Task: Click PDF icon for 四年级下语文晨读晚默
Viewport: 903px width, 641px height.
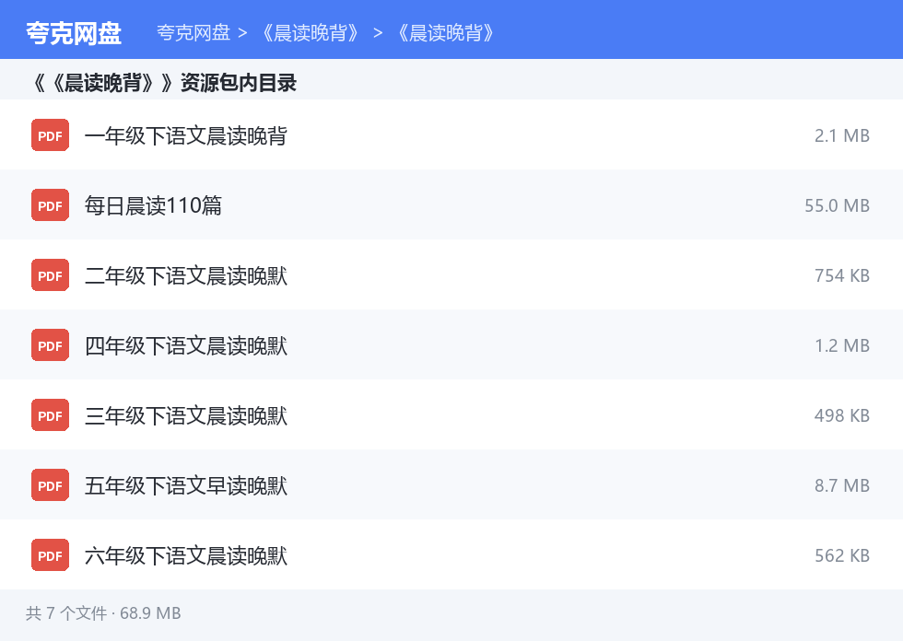Action: click(x=50, y=345)
